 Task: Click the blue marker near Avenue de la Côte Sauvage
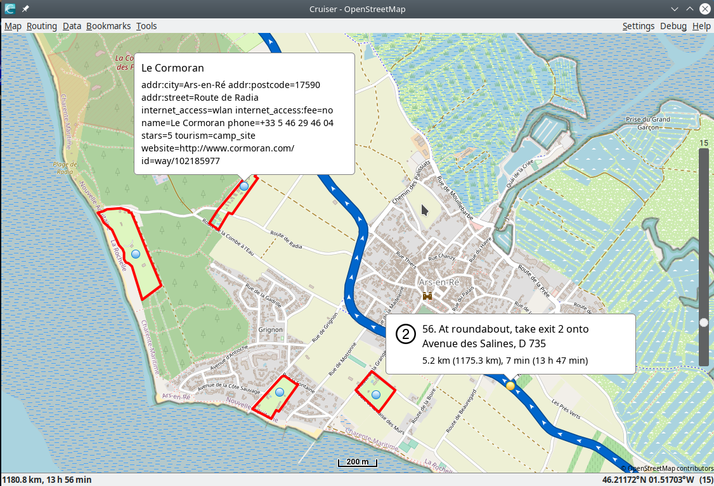click(x=280, y=392)
